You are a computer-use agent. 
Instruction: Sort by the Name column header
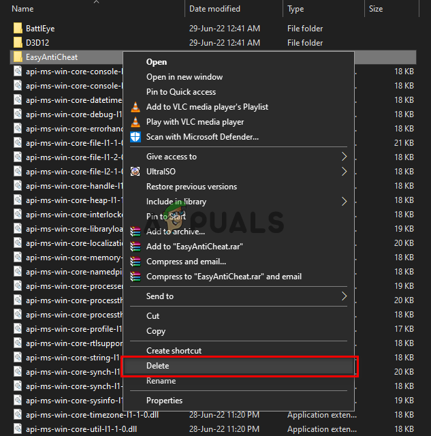pyautogui.click(x=22, y=9)
